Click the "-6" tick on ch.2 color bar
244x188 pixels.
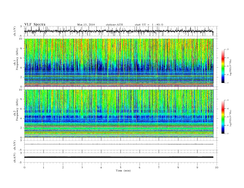pyautogui.click(x=227, y=125)
